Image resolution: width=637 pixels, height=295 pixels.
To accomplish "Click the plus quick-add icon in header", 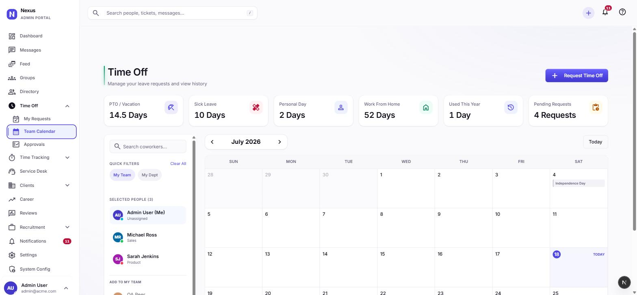I will 588,13.
